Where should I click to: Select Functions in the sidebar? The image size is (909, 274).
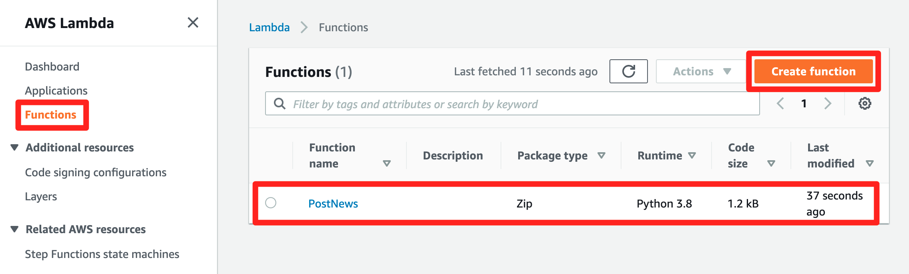[x=50, y=115]
